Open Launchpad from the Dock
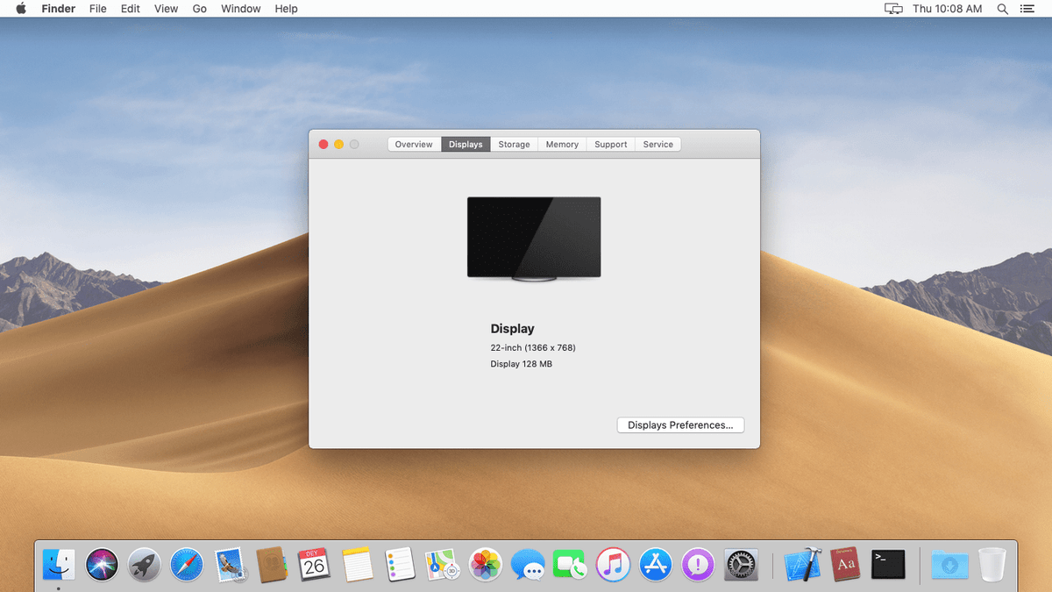The height and width of the screenshot is (592, 1052). 144,565
